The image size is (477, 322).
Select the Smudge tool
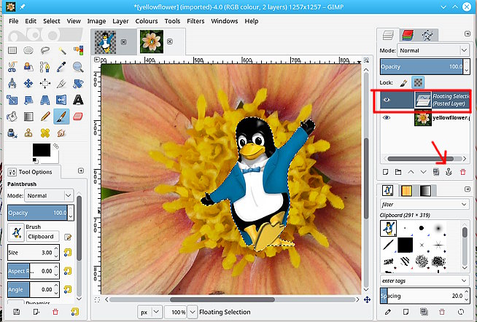point(62,133)
